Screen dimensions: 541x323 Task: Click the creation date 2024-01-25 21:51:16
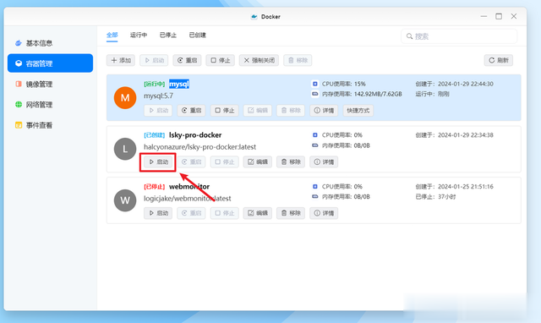point(466,186)
